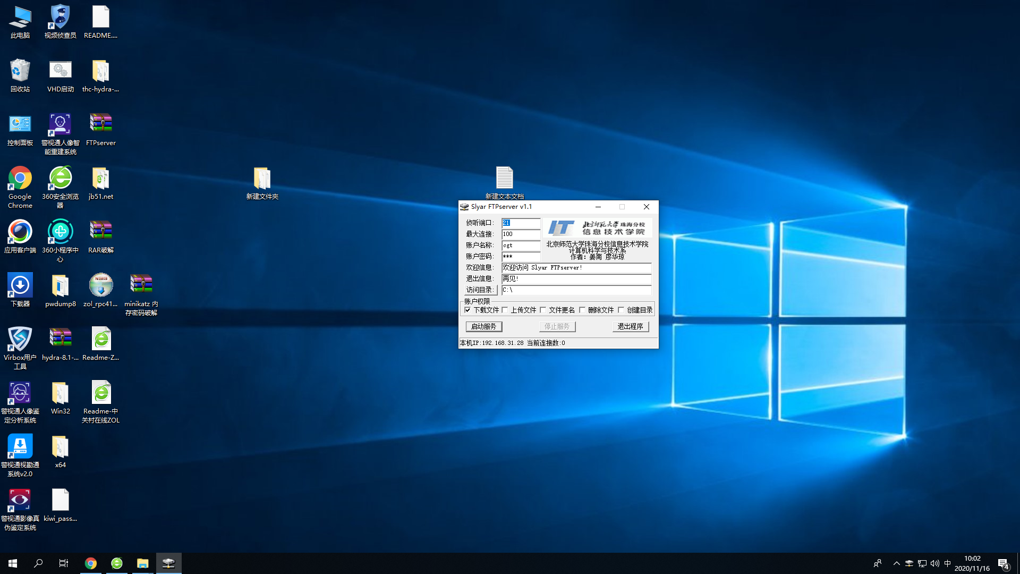Select the kiwi_pass file icon
Image resolution: width=1020 pixels, height=574 pixels.
60,500
